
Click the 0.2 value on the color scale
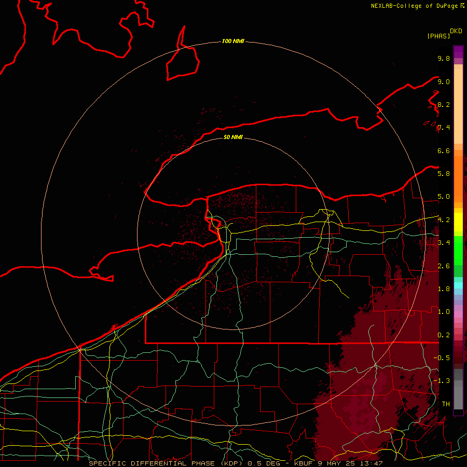coord(444,335)
